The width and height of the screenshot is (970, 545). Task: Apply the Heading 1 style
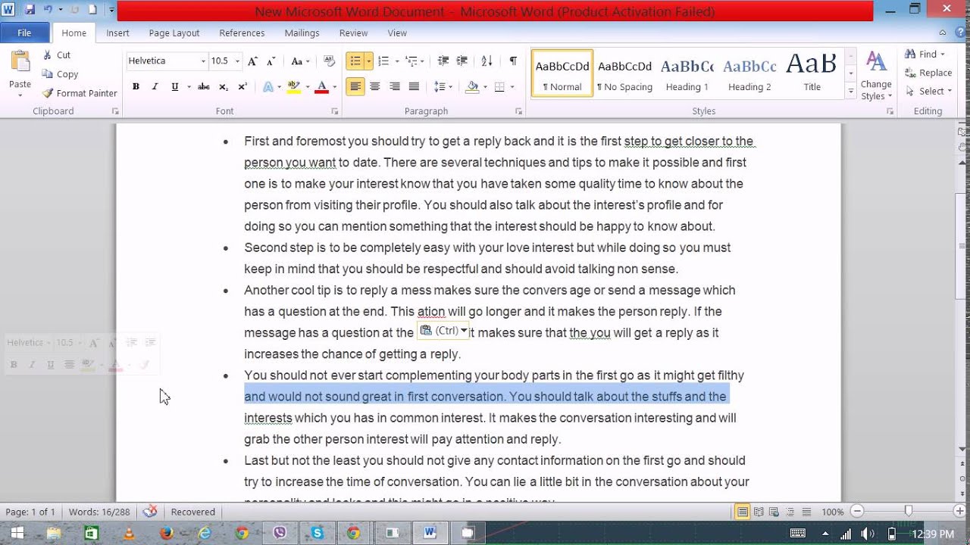coord(687,73)
